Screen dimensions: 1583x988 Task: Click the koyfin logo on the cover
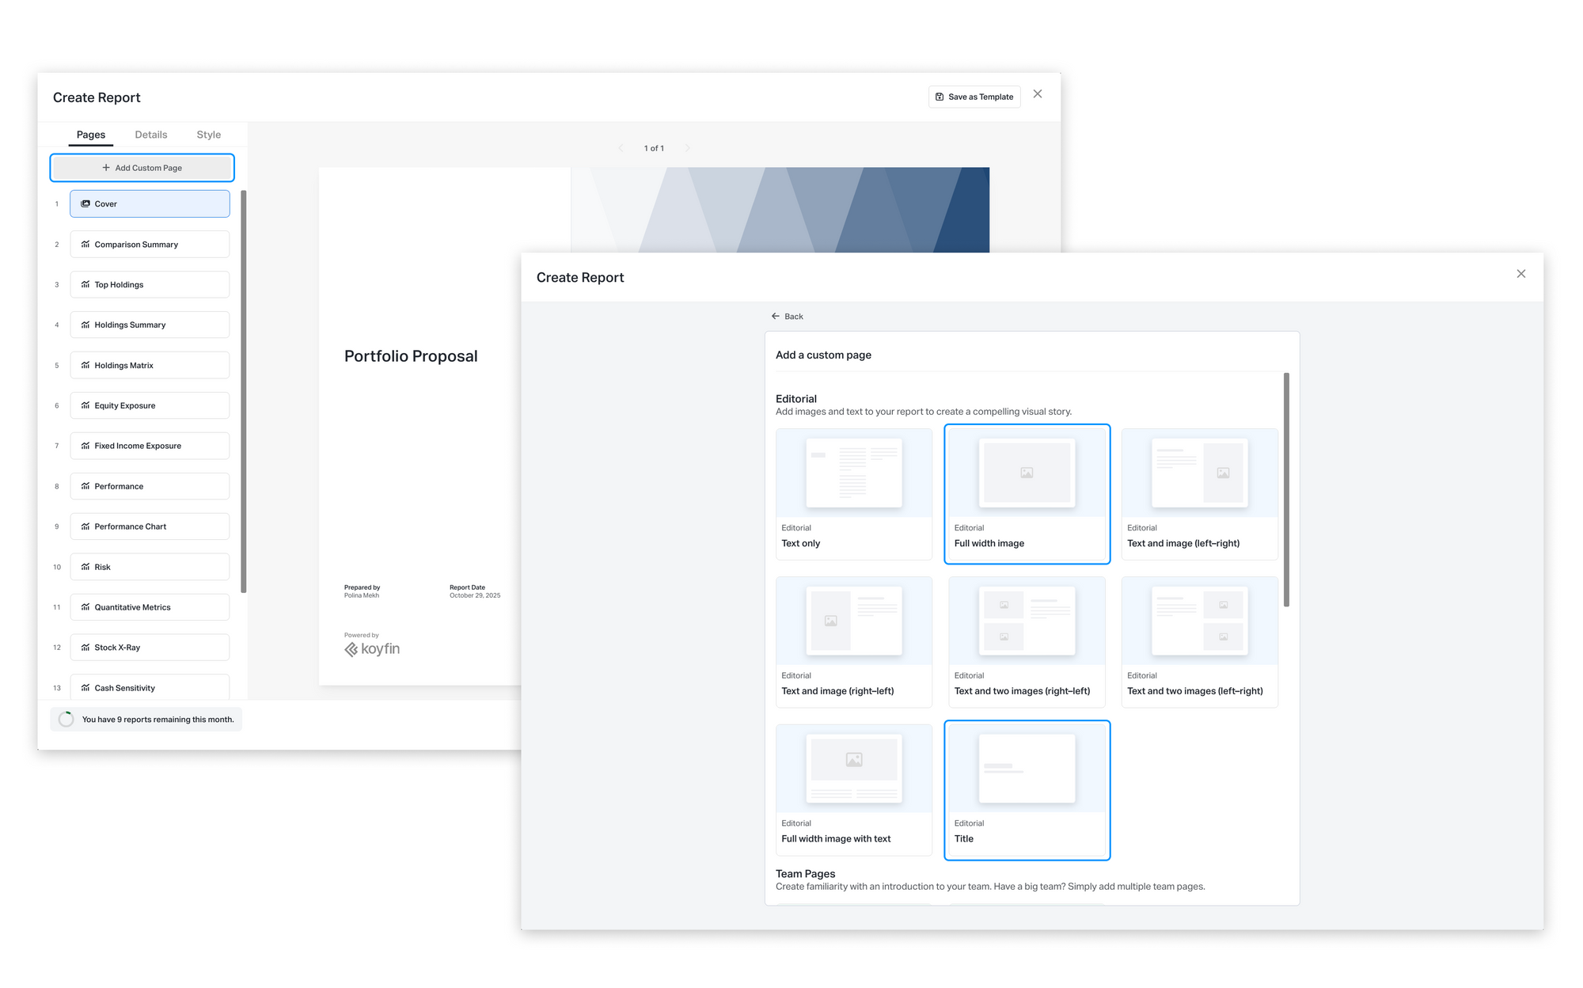372,649
